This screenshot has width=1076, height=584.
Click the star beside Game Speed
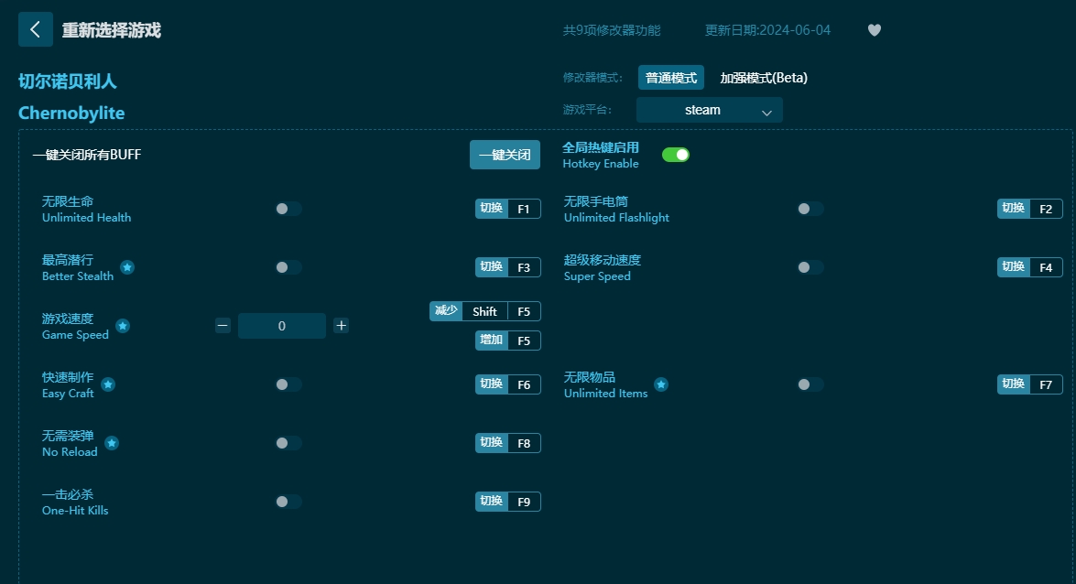coord(122,327)
